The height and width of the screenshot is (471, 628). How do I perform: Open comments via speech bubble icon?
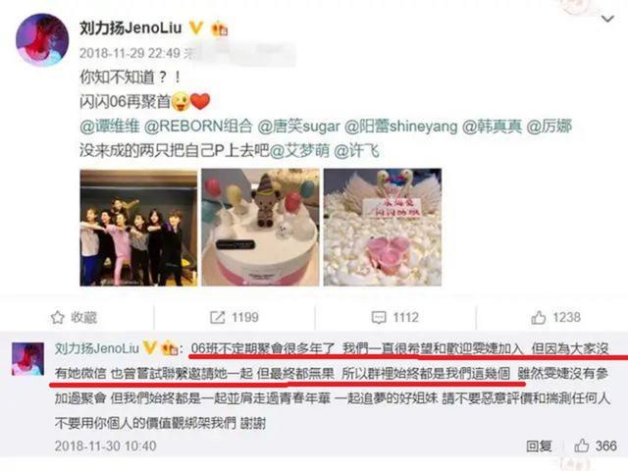tap(379, 318)
